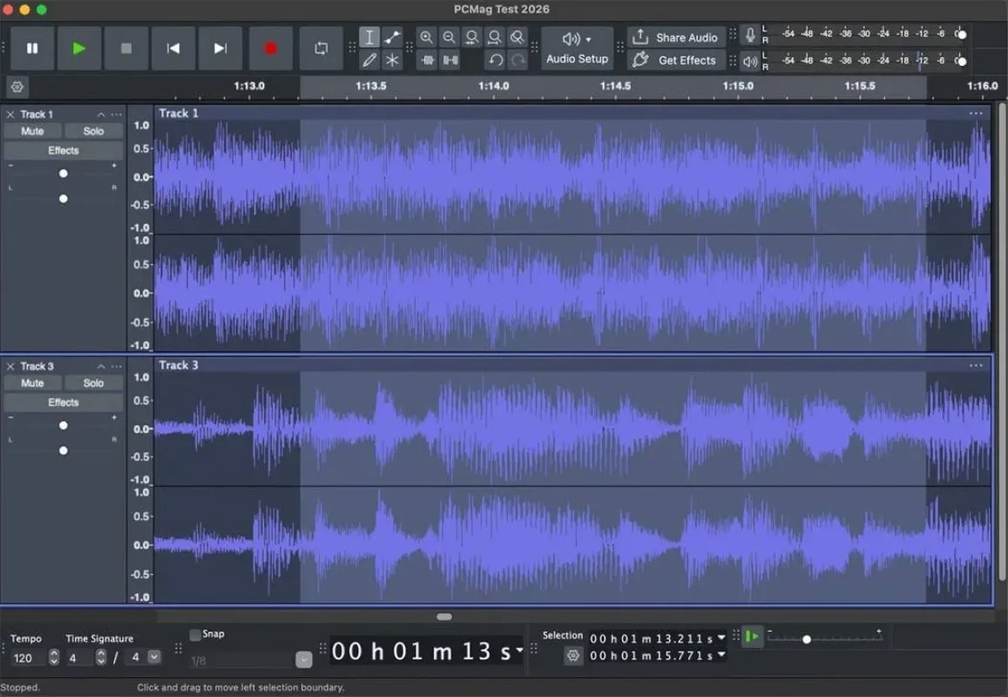Open the time display format dropdown
Screen dimensions: 1008x697
tap(519, 650)
